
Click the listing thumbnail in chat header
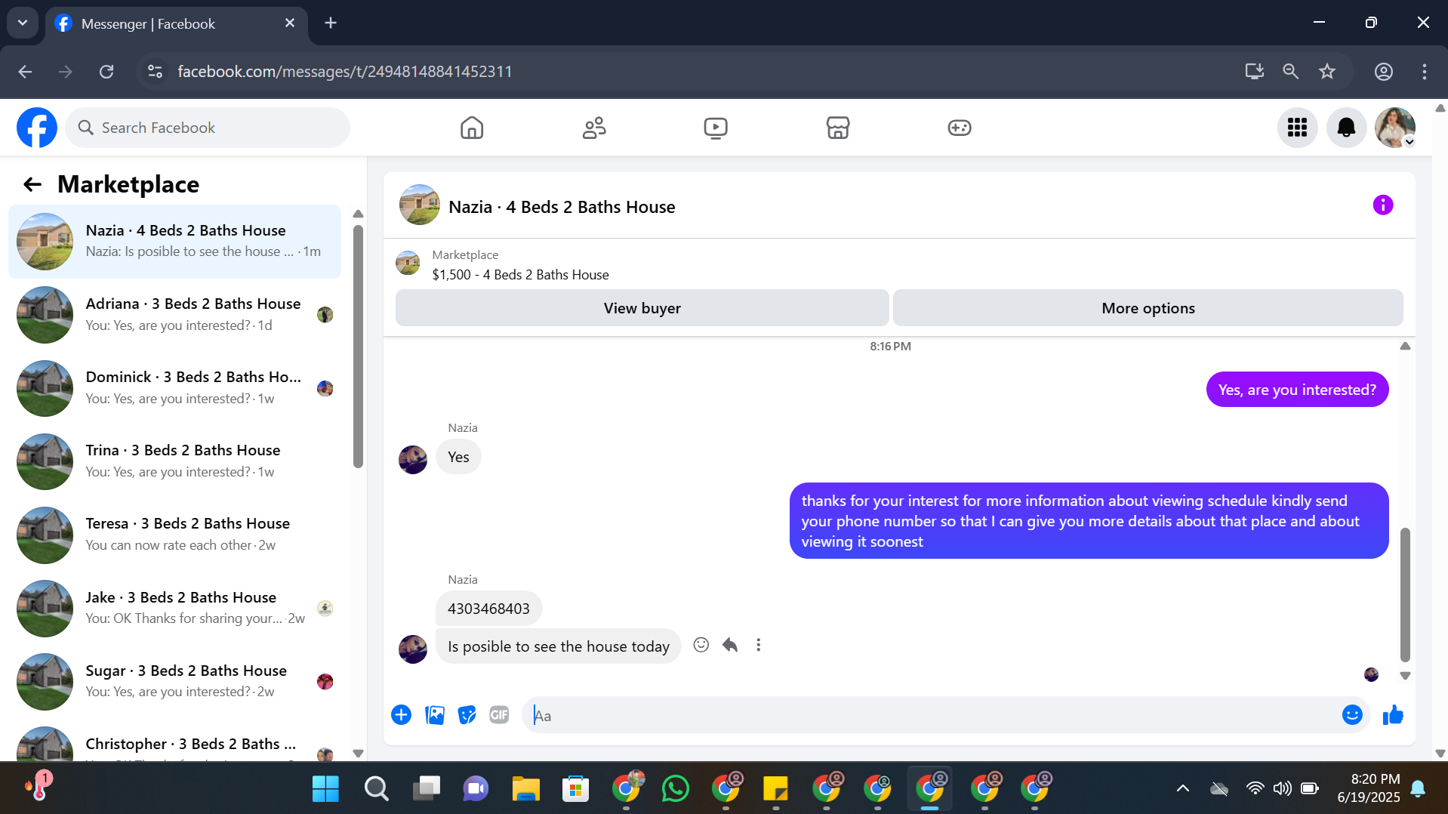pos(420,205)
